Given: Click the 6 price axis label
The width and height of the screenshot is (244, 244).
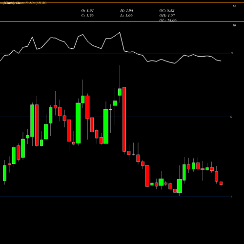Looking at the screenshot, I should 231,117.
